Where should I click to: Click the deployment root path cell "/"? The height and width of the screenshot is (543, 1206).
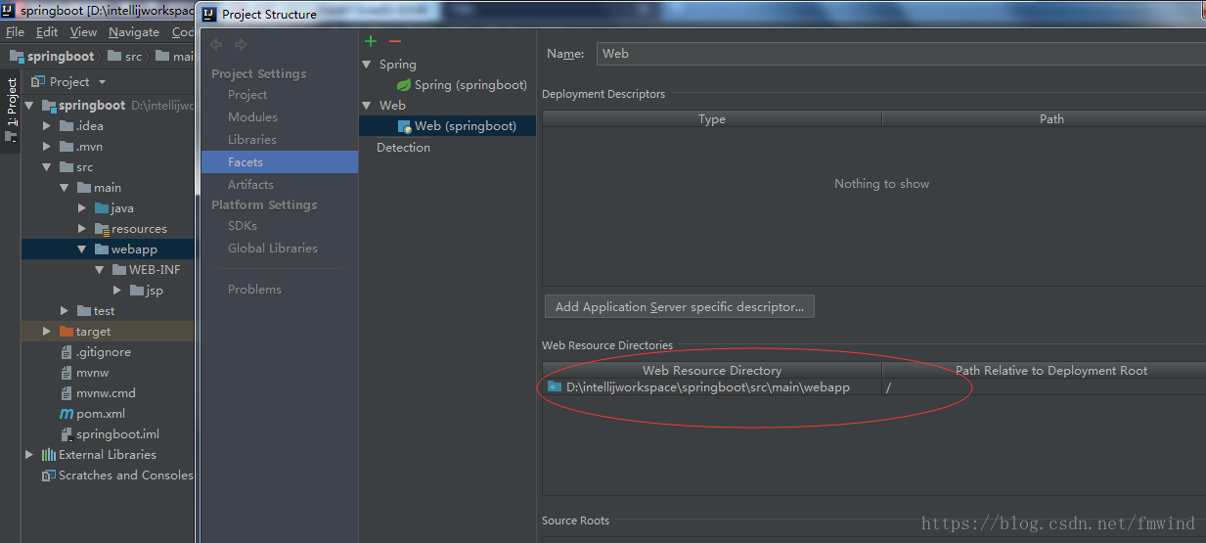click(x=1044, y=387)
